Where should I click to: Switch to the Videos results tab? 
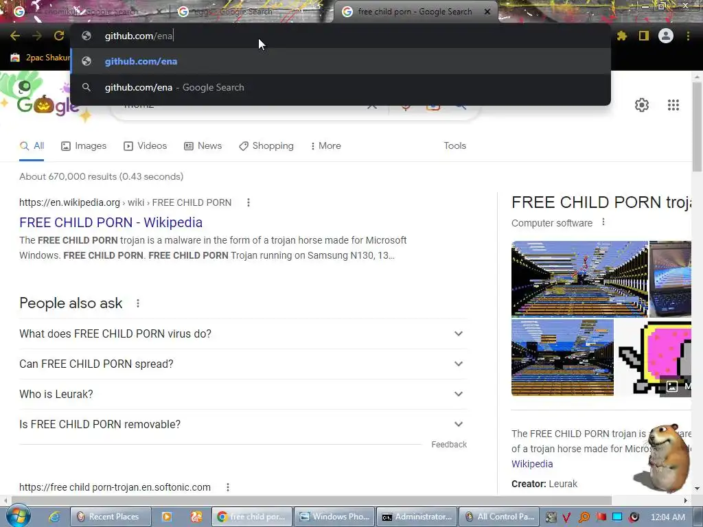146,145
